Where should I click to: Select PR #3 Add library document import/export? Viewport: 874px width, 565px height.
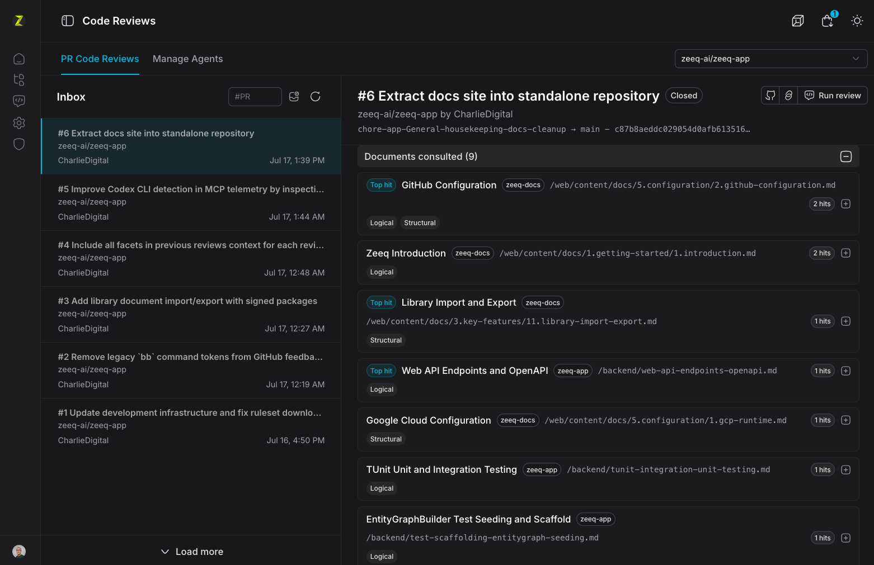[191, 314]
